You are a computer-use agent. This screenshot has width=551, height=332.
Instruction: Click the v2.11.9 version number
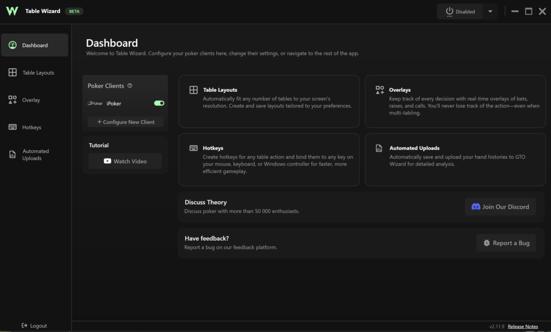pos(497,327)
